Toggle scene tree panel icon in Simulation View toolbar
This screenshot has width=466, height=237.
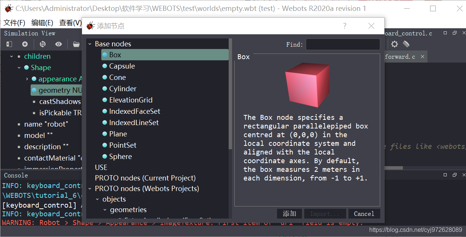(x=9, y=44)
